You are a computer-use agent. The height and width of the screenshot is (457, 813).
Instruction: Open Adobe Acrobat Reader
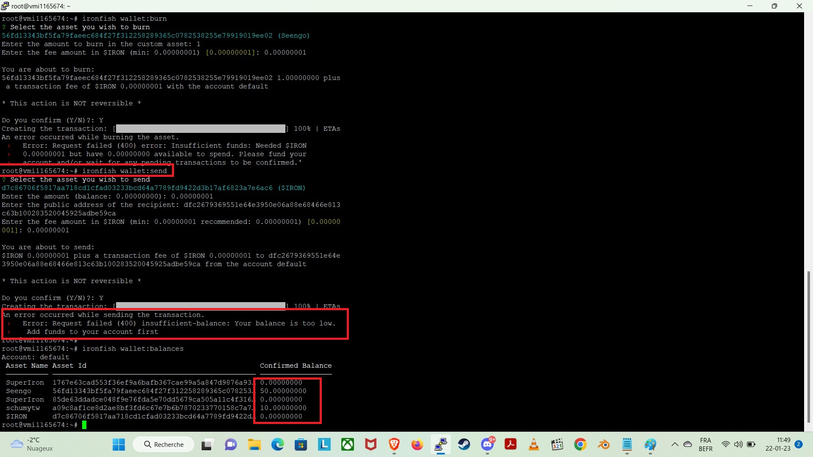[x=510, y=444]
